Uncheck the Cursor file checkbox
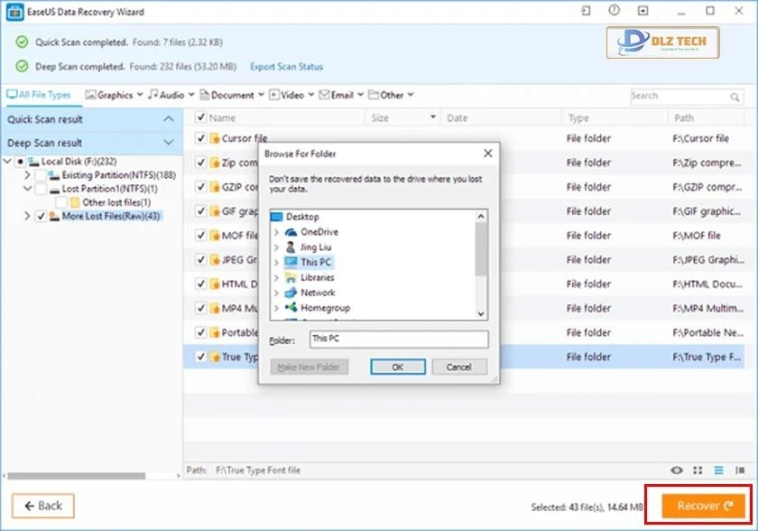 coord(200,138)
